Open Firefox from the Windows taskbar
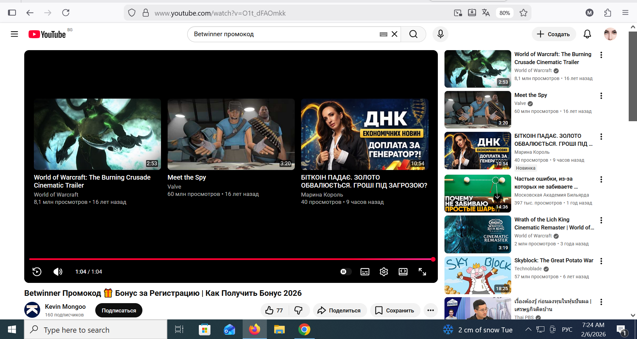637x339 pixels. tap(255, 330)
